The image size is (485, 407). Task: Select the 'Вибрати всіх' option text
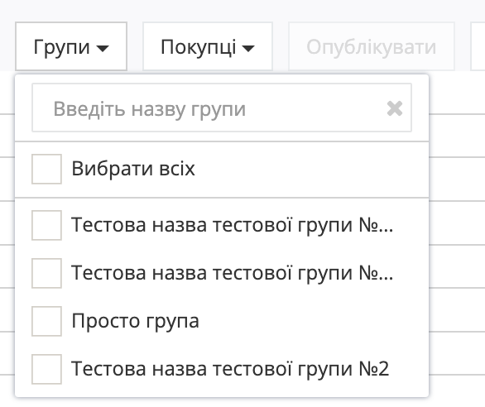coord(133,169)
